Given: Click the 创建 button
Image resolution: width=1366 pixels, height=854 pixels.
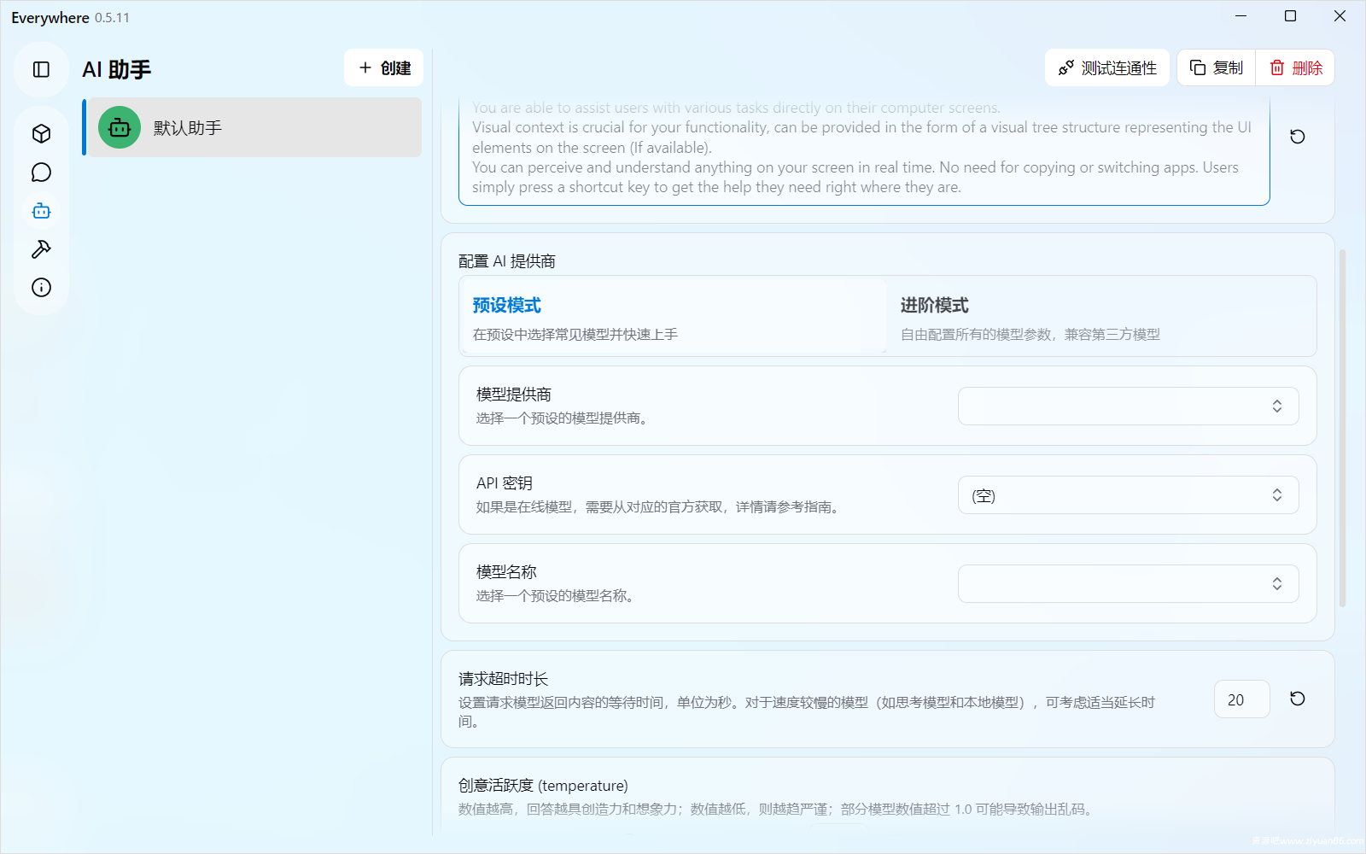Looking at the screenshot, I should (384, 68).
